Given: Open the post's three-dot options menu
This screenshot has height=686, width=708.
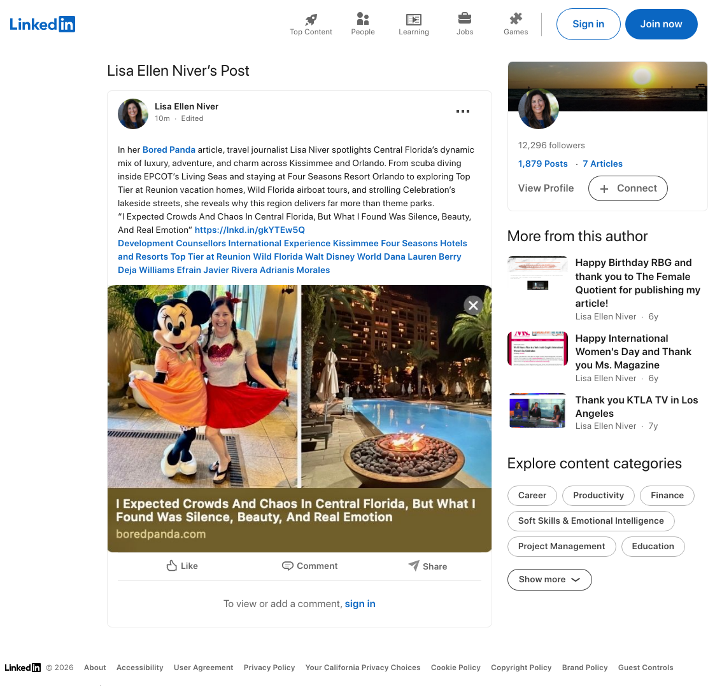Looking at the screenshot, I should point(463,111).
